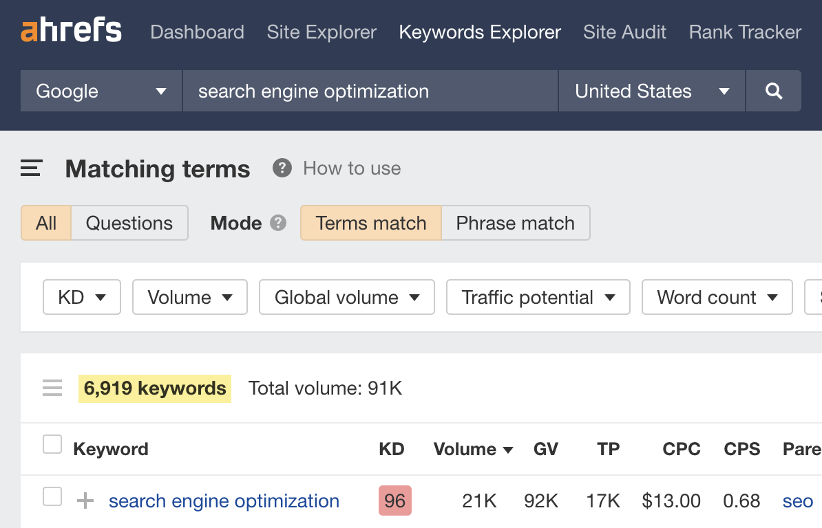Image resolution: width=822 pixels, height=528 pixels.
Task: Click the red KD 96 badge
Action: [x=394, y=500]
